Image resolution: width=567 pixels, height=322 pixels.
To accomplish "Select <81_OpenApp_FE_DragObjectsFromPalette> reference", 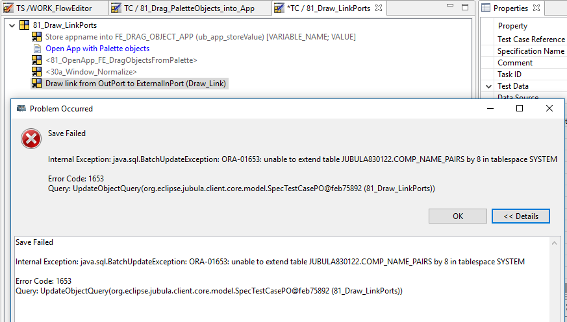I will point(121,60).
